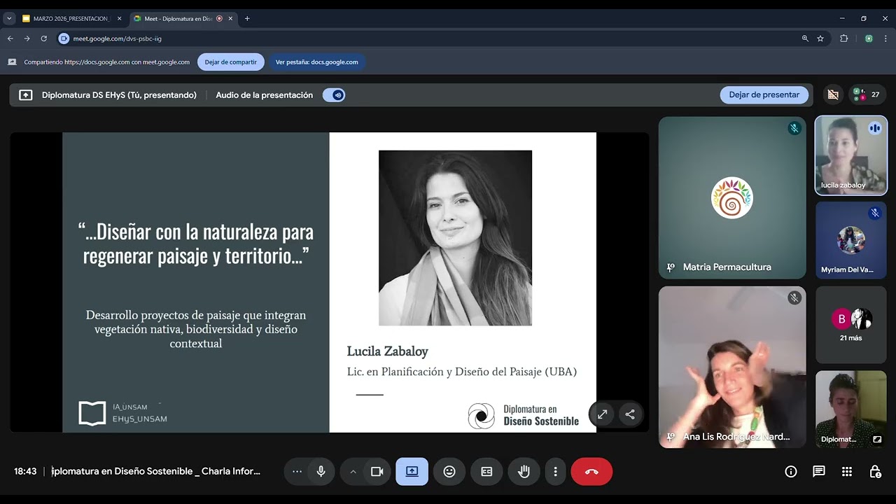Click Diplomatura DS EHyS (Tú, presentando) label
Image resolution: width=896 pixels, height=504 pixels.
(119, 95)
